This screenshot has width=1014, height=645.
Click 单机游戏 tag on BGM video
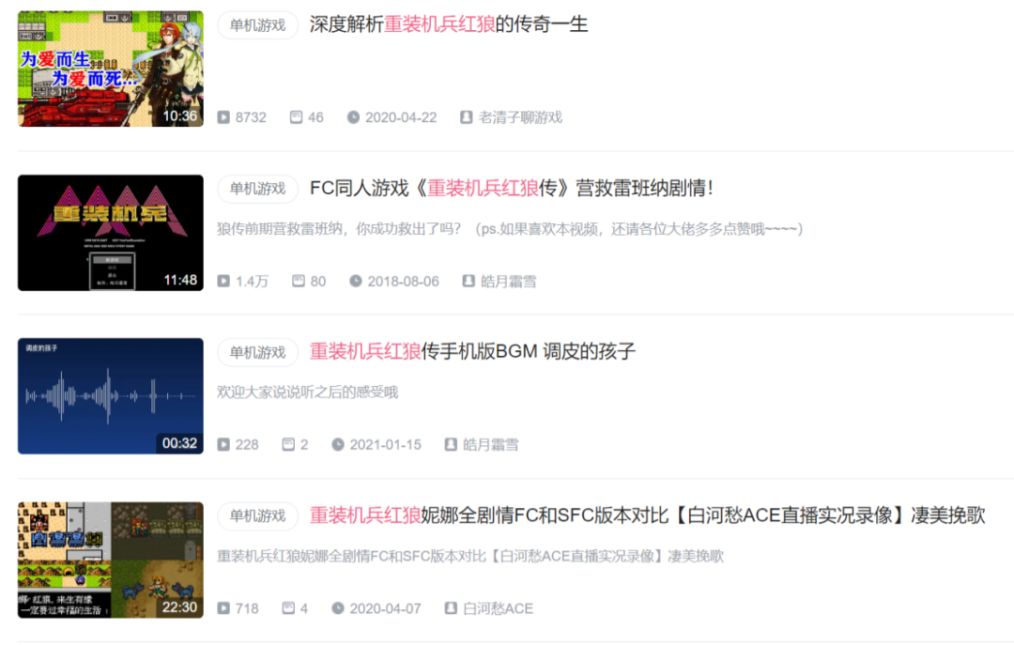[x=257, y=352]
